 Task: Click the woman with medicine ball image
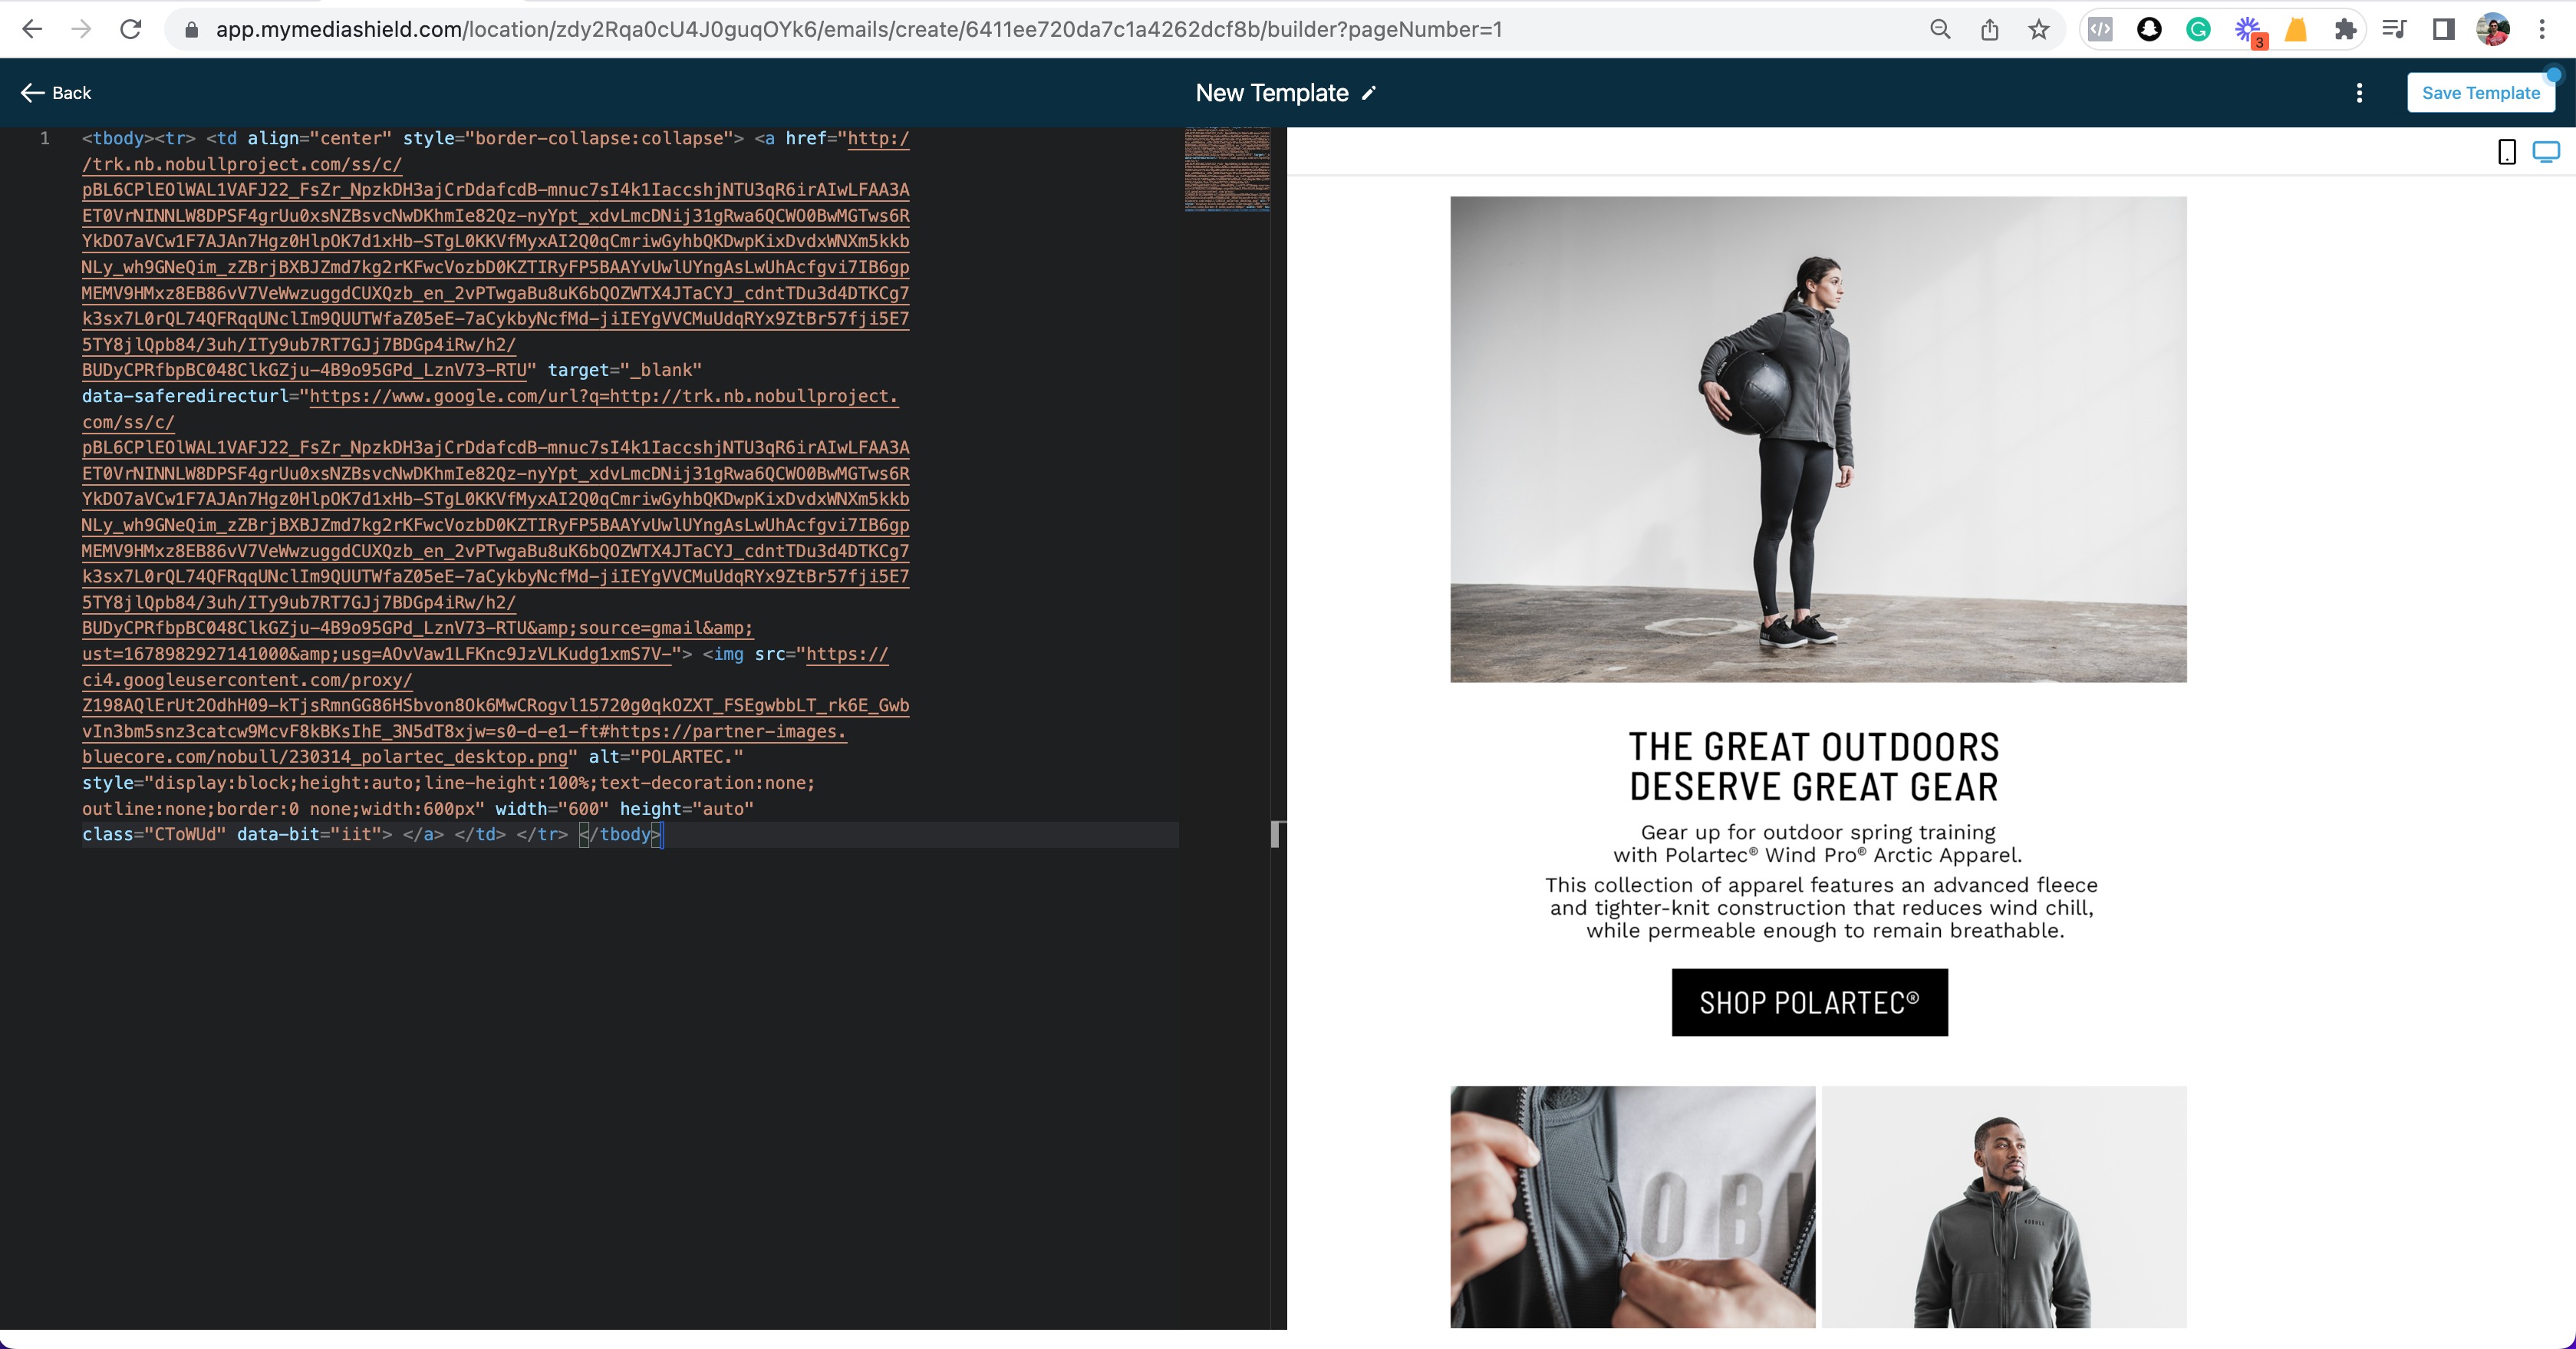point(1817,439)
